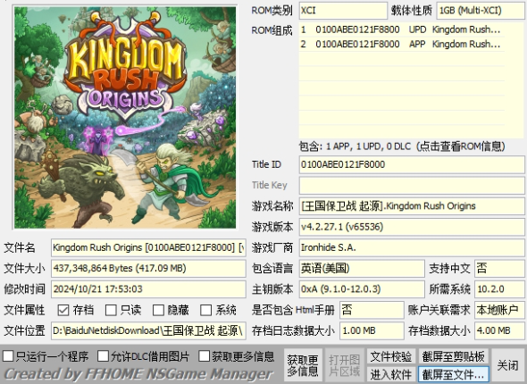Click the 包含语言 英语(美国) field

(362, 269)
